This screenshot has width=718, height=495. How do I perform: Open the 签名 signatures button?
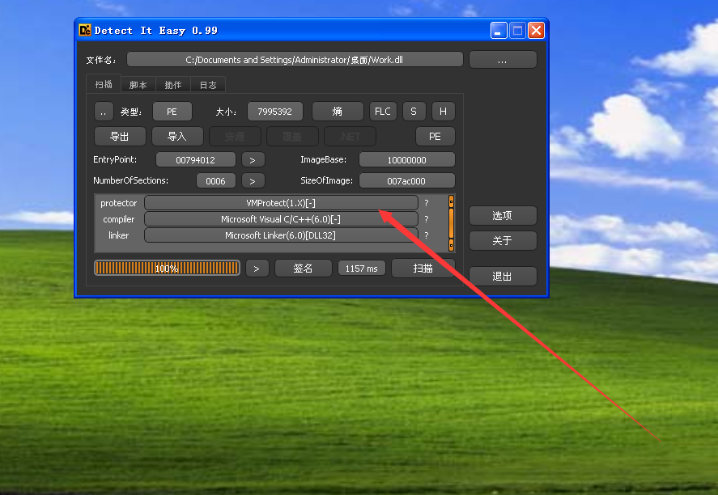pos(303,268)
